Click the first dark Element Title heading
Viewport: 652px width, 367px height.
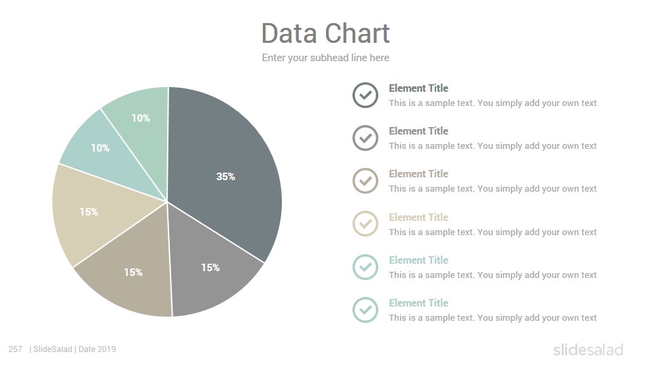[x=418, y=88]
